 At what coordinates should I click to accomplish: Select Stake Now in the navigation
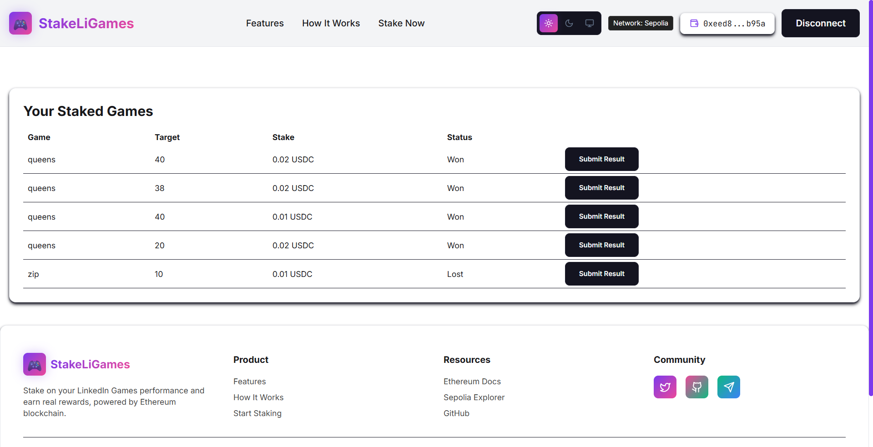coord(401,23)
